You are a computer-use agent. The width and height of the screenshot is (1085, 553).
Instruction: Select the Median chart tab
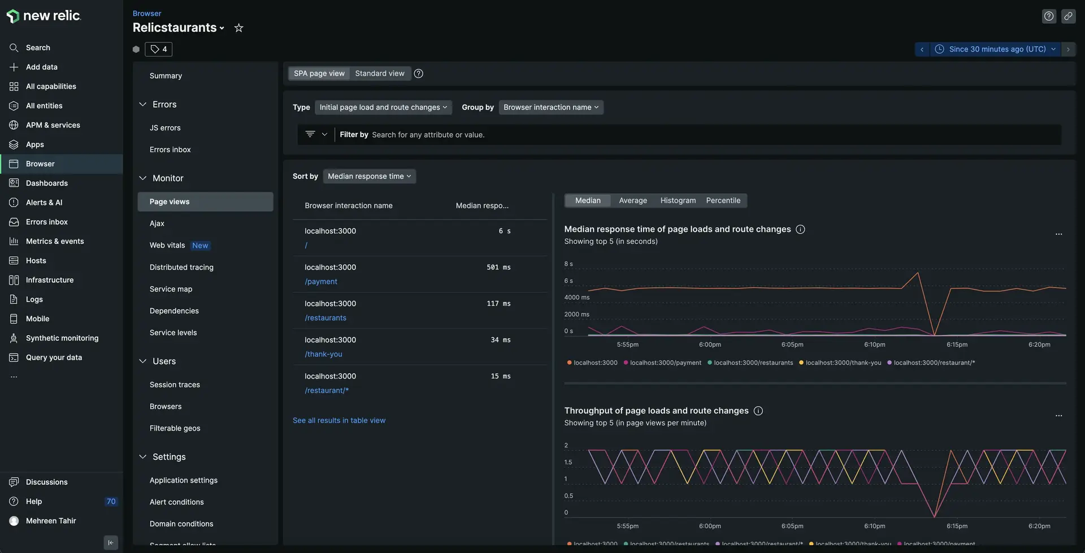pos(588,201)
